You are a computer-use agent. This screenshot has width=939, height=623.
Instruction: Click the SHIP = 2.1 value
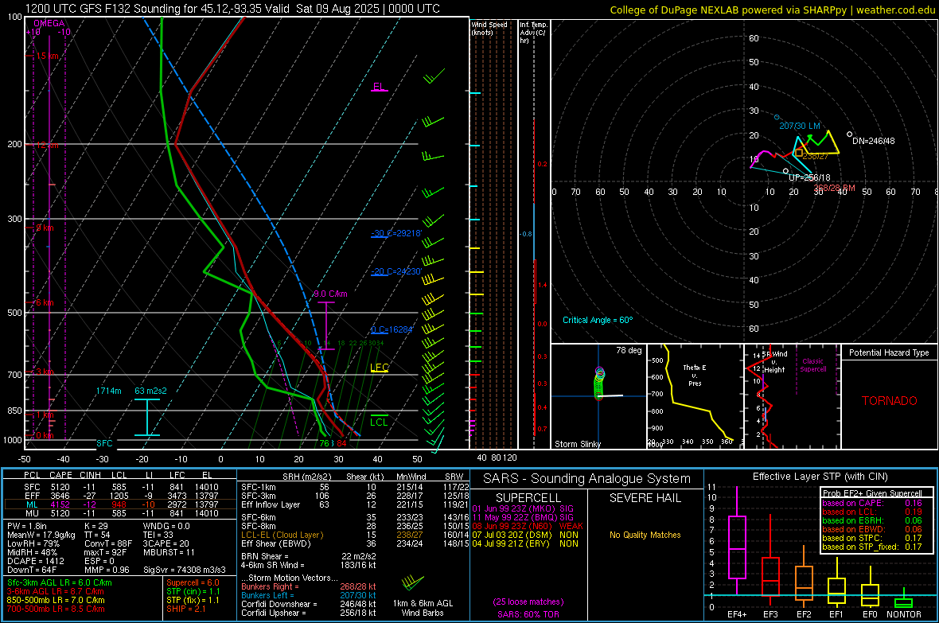[x=185, y=609]
